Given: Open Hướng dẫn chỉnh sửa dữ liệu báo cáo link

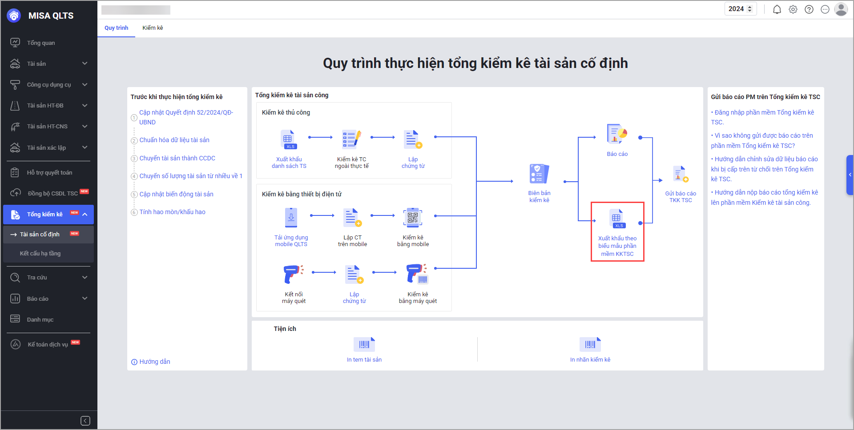Looking at the screenshot, I should pos(764,169).
